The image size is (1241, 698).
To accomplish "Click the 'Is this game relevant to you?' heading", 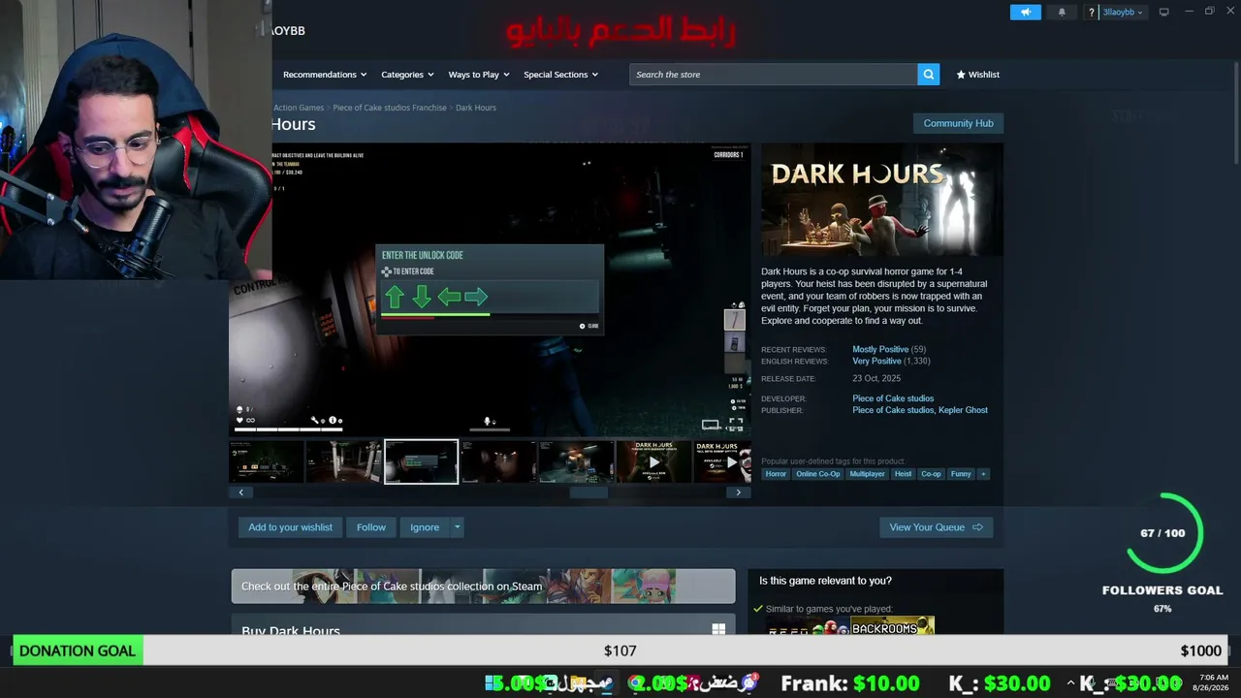I will coord(825,581).
